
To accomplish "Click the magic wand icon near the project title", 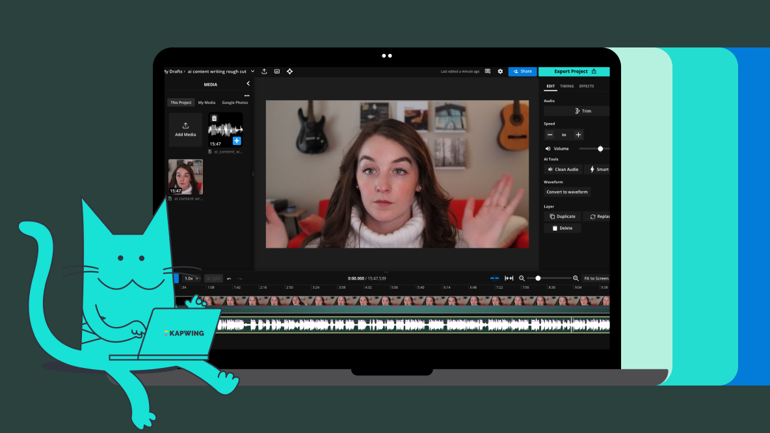I will [x=289, y=72].
